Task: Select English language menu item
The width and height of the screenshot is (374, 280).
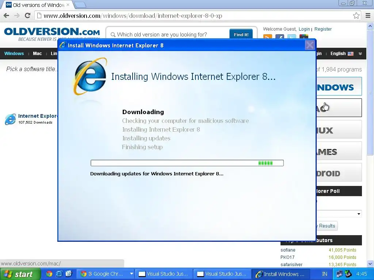Action: 338,54
